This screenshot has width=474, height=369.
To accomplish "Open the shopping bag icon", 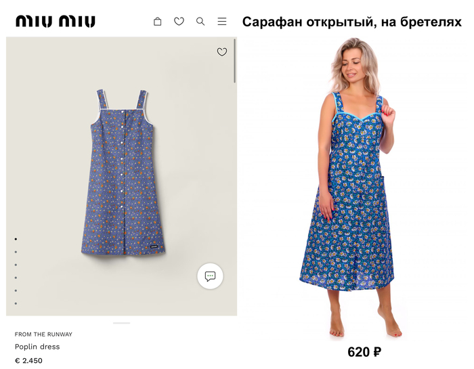I will pyautogui.click(x=158, y=22).
